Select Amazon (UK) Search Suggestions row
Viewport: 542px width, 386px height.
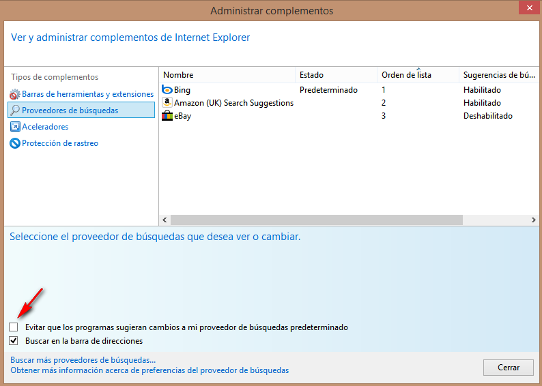click(233, 103)
